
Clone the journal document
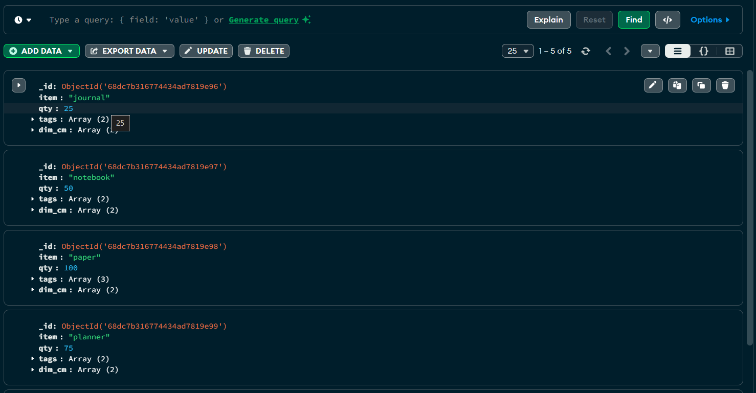pyautogui.click(x=701, y=85)
